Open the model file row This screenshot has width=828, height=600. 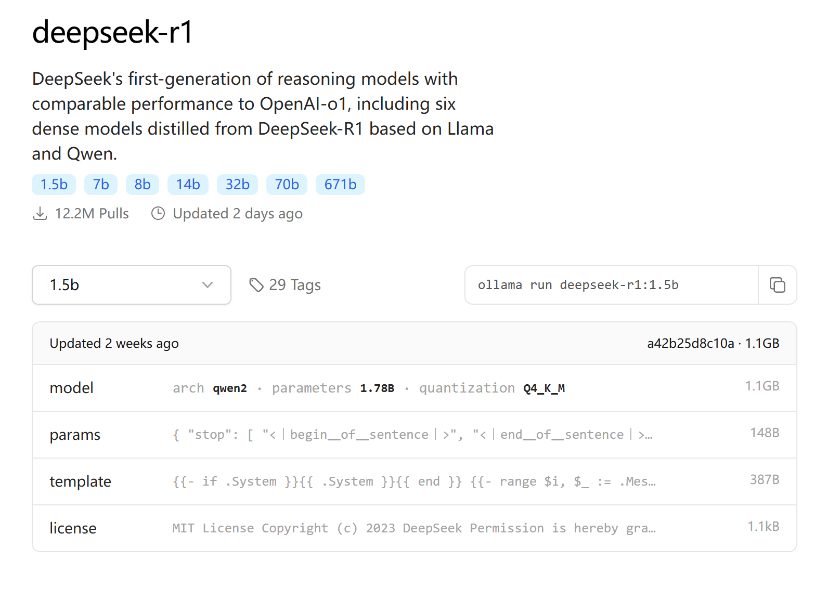415,388
